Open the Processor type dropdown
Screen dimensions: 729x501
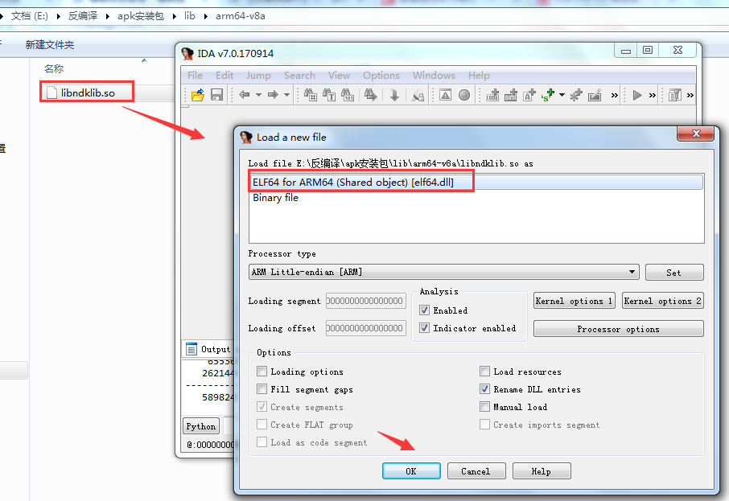coord(444,272)
